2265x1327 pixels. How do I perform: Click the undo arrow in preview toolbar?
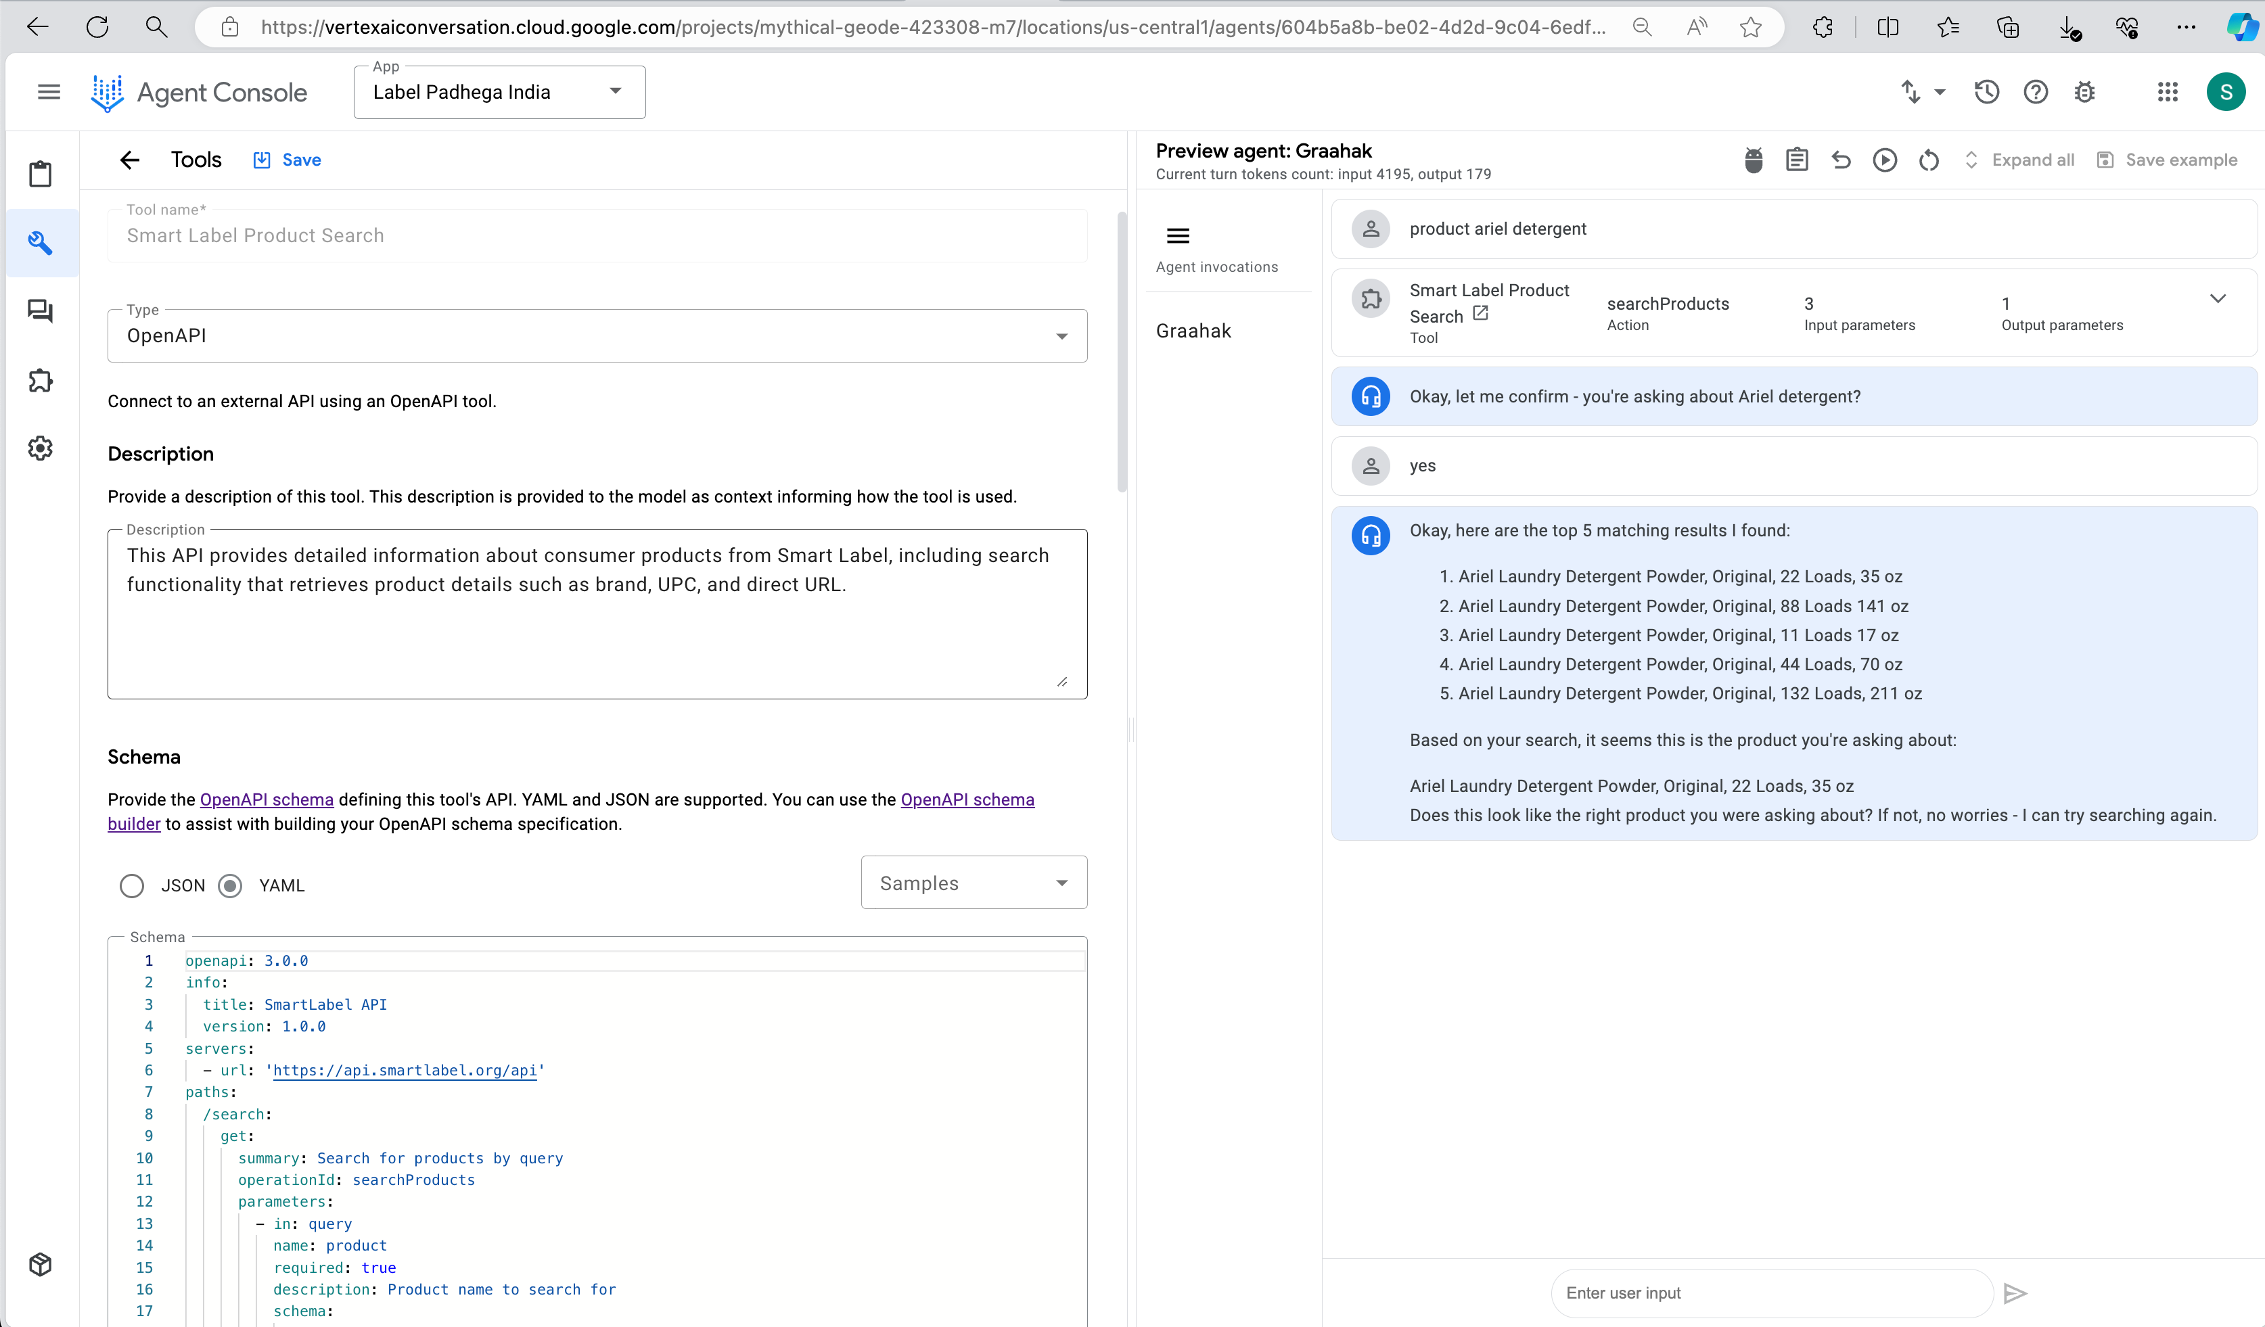[1841, 160]
